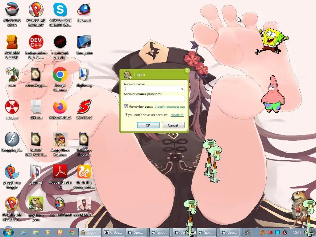Click the Patrick Star desktop character
Viewport: 316px width, 237px height.
pyautogui.click(x=273, y=94)
